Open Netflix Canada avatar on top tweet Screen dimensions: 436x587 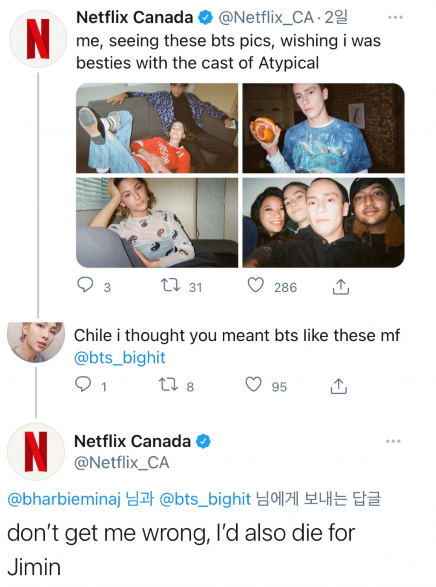[38, 39]
